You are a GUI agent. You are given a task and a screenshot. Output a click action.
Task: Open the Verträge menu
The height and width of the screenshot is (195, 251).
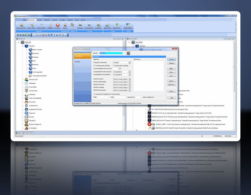62,20
